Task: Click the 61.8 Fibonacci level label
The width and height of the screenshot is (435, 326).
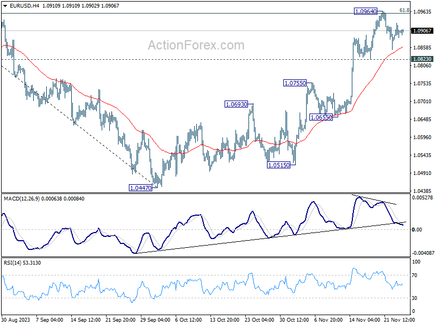Action: click(405, 10)
